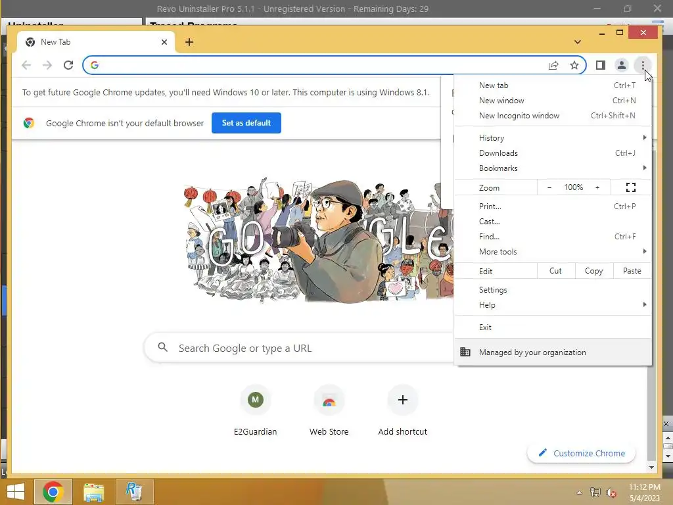Screen dimensions: 673x505
Task: Open Settings from the menu
Action: (x=553, y=290)
